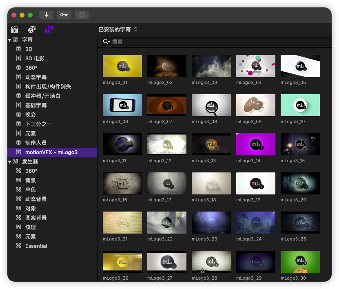Viewport: 339px width, 289px height.
Task: Select the 360° titles category under 字幕
Action: coord(52,68)
